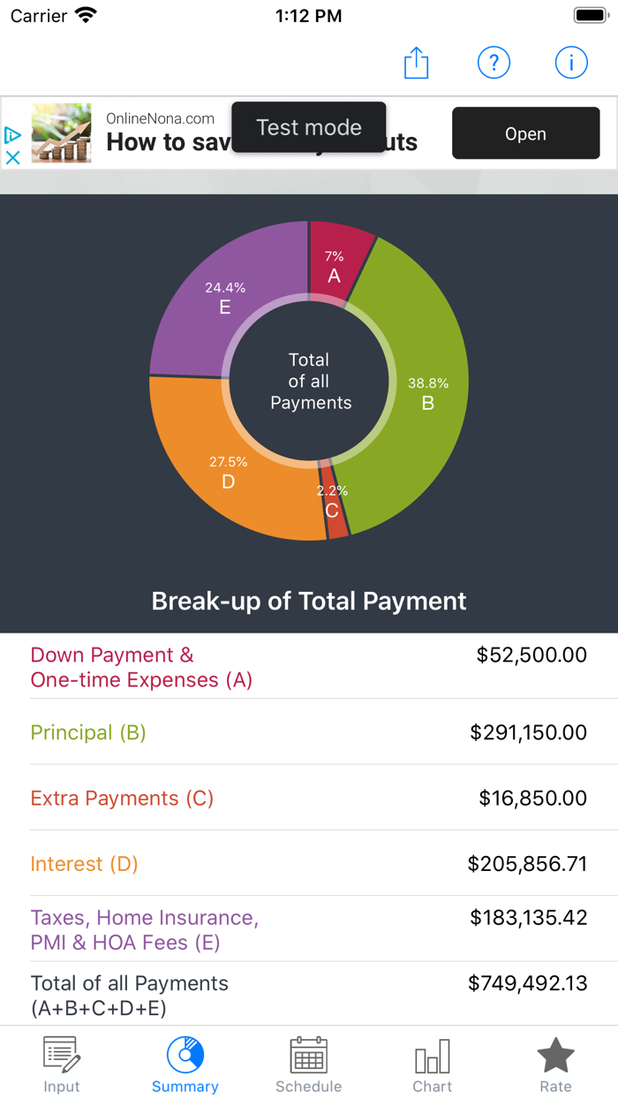This screenshot has width=618, height=1099.
Task: Switch to the Chart tab
Action: point(432,1065)
